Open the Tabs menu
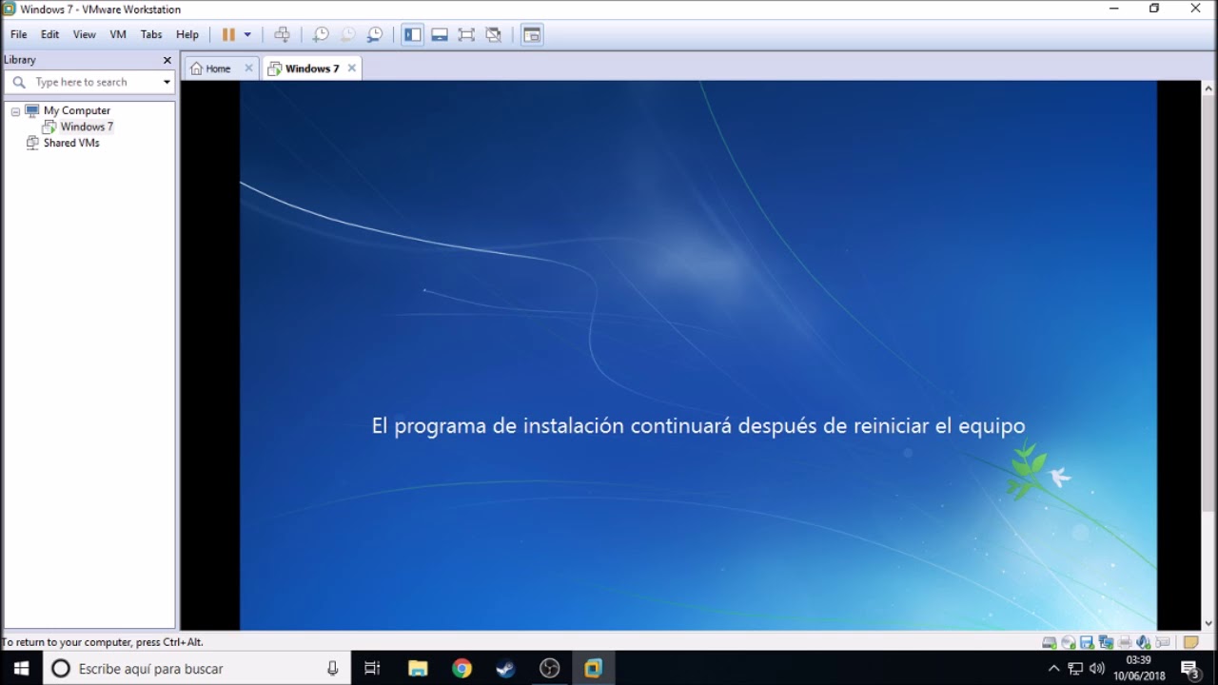Viewport: 1218px width, 685px height. (x=151, y=34)
